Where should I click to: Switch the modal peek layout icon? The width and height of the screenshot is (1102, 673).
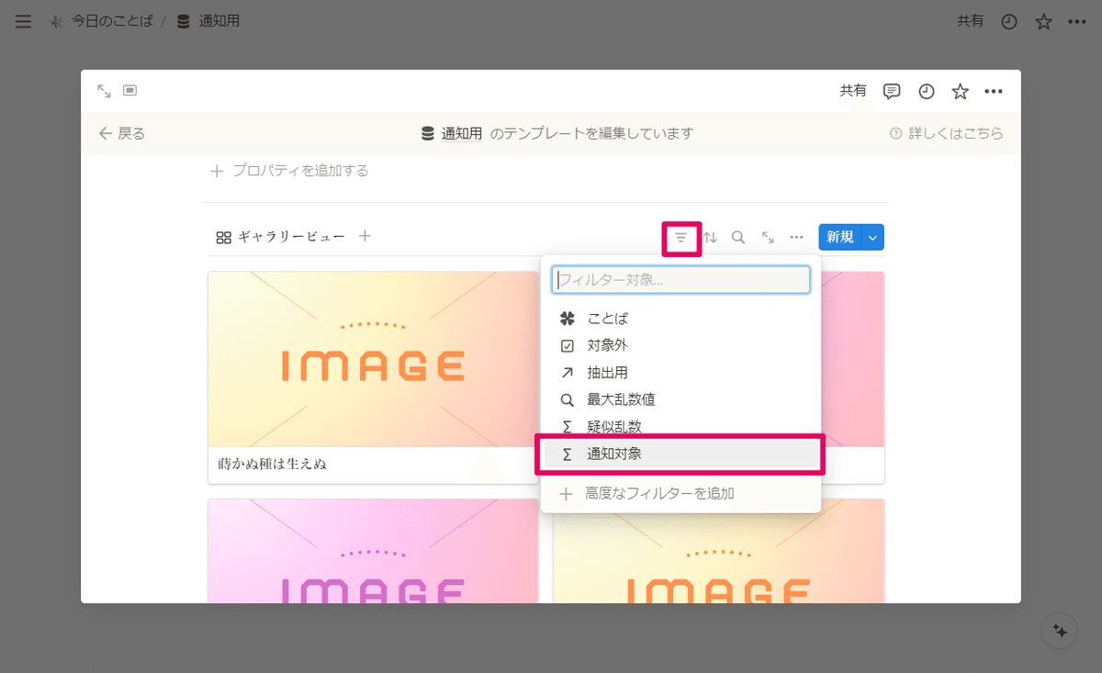[129, 91]
